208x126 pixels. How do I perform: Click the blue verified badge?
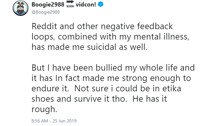point(100,4)
